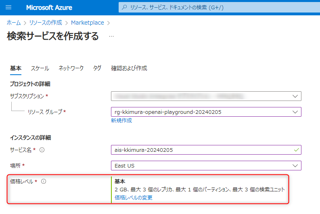
Task: Click the サービス名 input field
Action: point(206,150)
